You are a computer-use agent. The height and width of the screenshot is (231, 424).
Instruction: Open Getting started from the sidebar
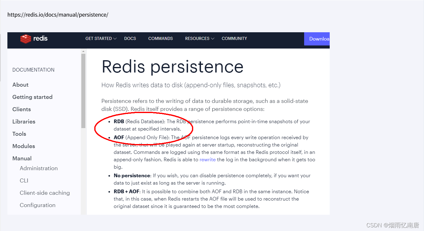pos(32,97)
